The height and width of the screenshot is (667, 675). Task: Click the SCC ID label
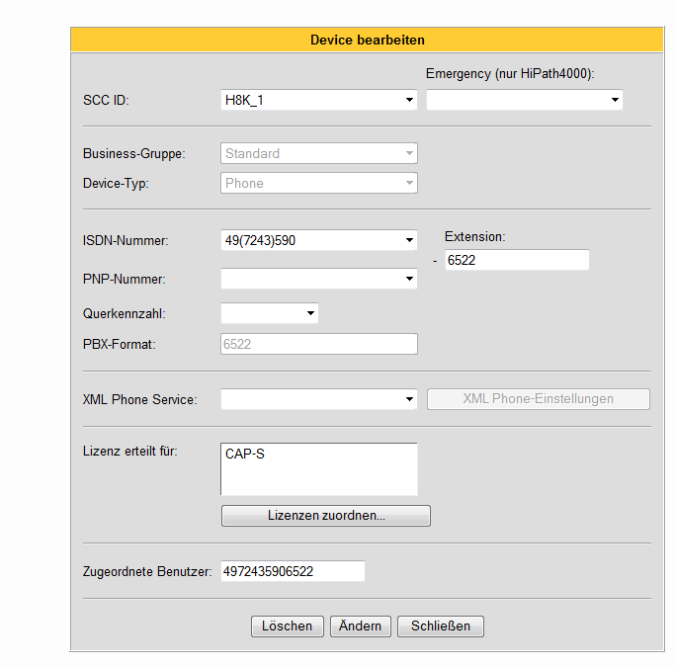pos(106,100)
